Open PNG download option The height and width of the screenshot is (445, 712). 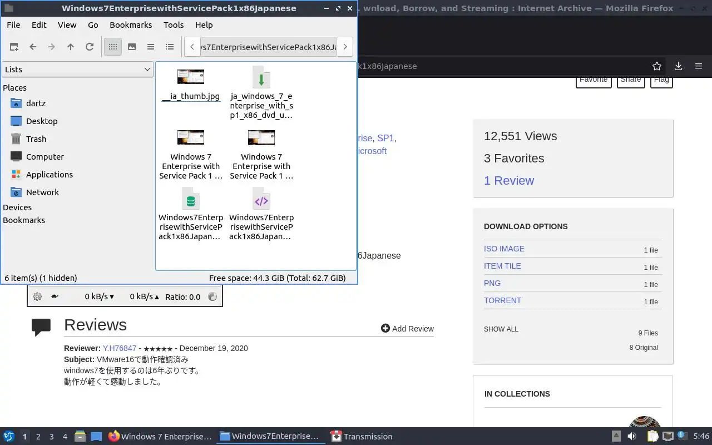tap(492, 283)
